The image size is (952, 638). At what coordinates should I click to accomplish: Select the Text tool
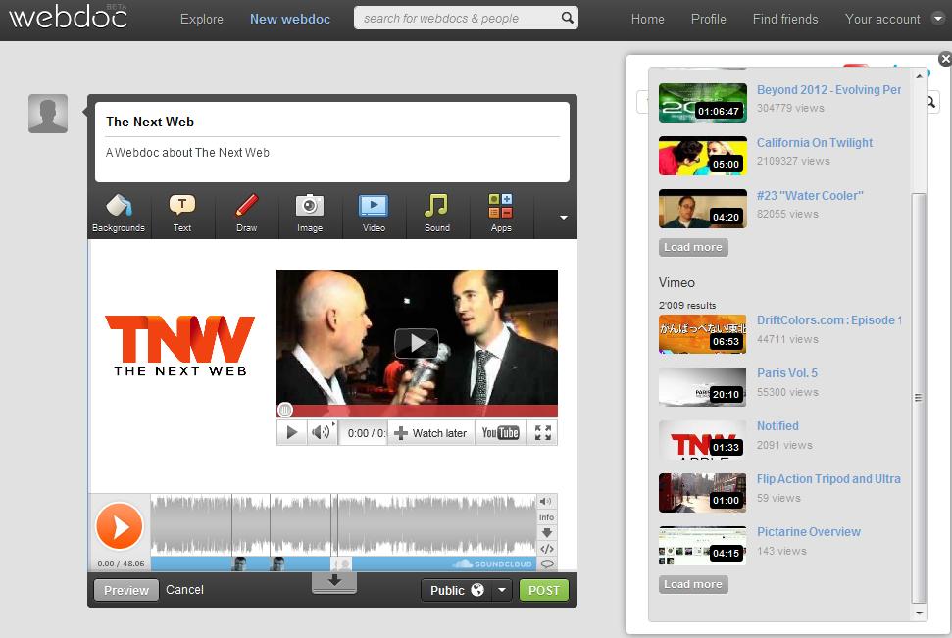click(x=182, y=213)
